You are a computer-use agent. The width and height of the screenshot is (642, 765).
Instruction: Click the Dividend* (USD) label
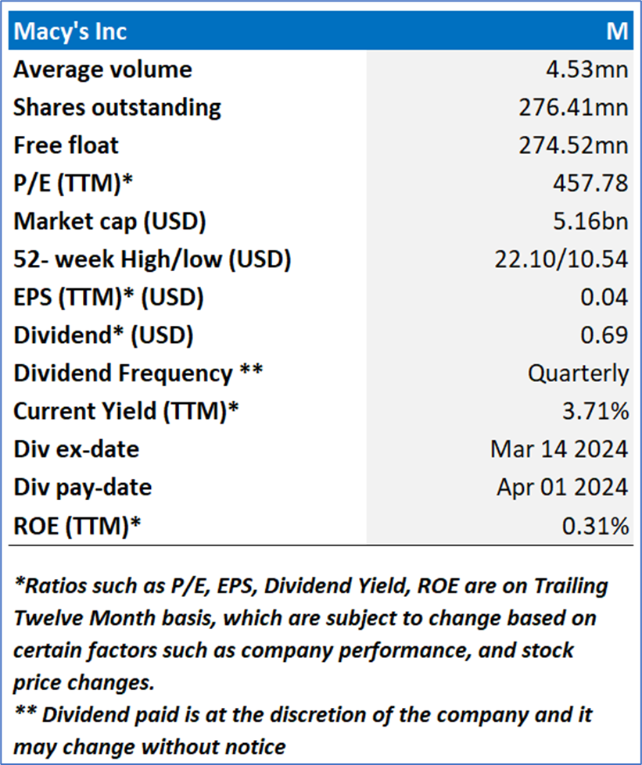tap(103, 334)
